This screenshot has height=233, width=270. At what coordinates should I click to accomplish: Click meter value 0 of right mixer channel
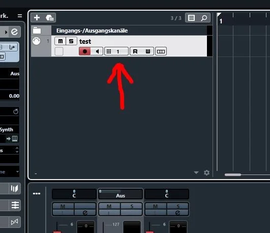pyautogui.click(x=178, y=226)
